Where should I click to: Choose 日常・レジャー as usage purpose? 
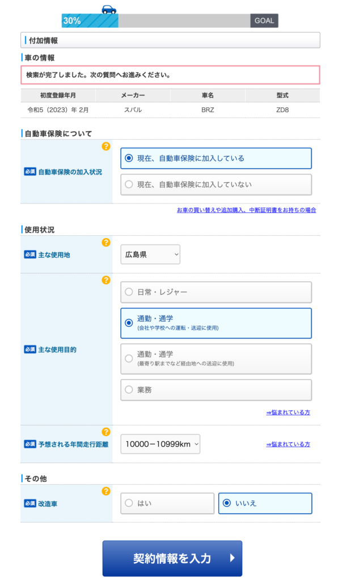(x=216, y=292)
